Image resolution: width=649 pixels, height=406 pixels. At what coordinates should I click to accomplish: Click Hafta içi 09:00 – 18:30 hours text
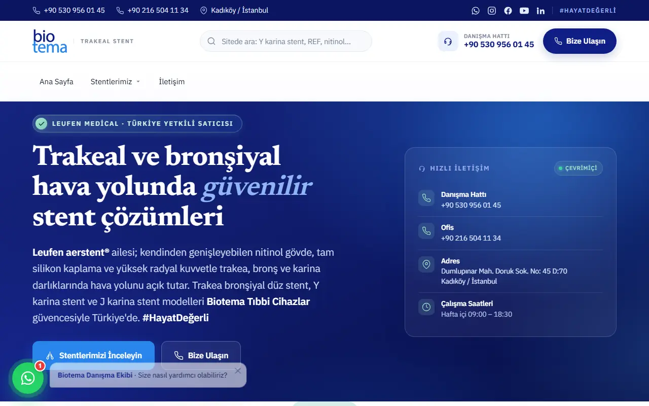click(477, 314)
